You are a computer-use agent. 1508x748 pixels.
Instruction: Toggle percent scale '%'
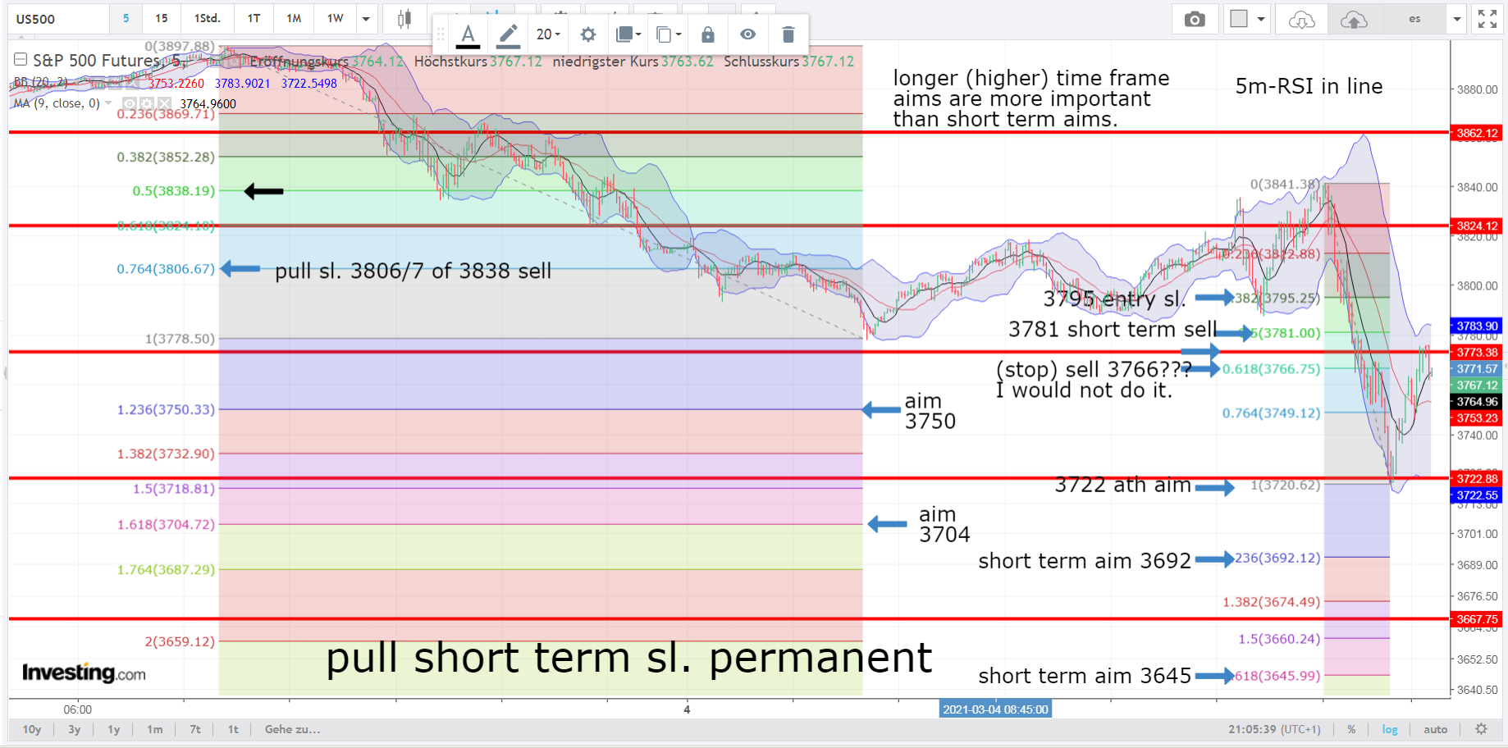point(1351,729)
